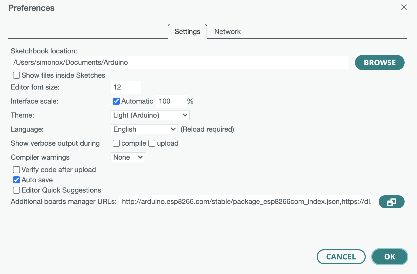This screenshot has height=274, width=417.
Task: Click the (Reload required) note
Action: [x=207, y=129]
